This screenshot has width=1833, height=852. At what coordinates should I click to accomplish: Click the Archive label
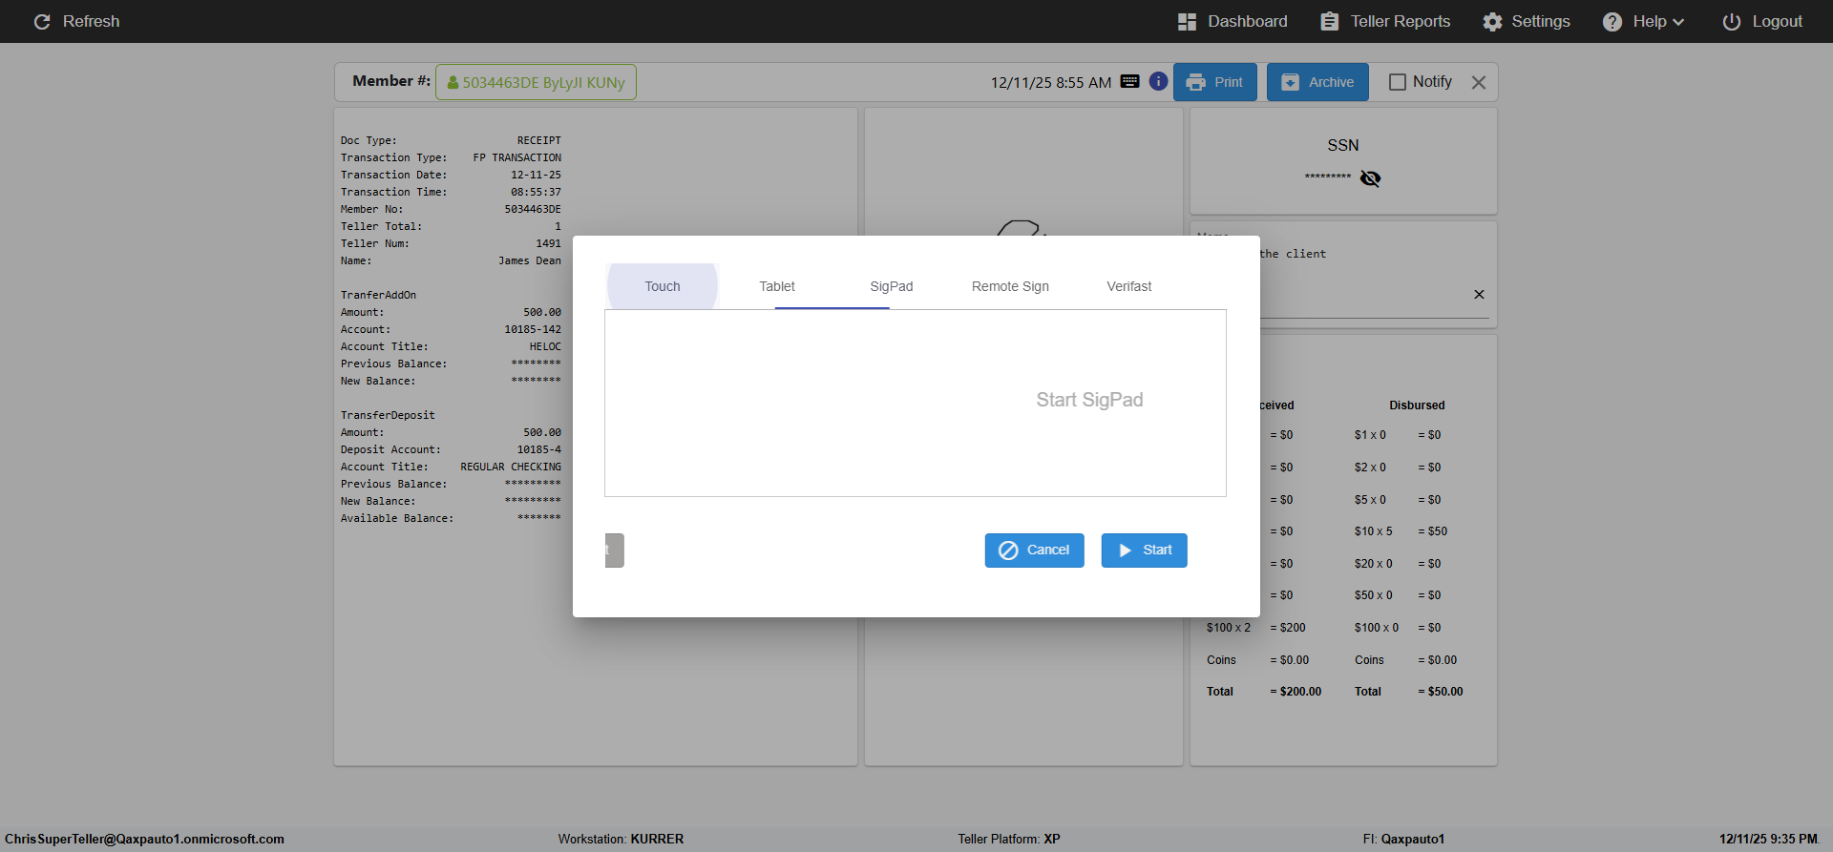pos(1331,83)
